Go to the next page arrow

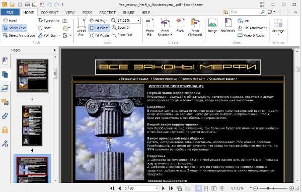point(163,188)
